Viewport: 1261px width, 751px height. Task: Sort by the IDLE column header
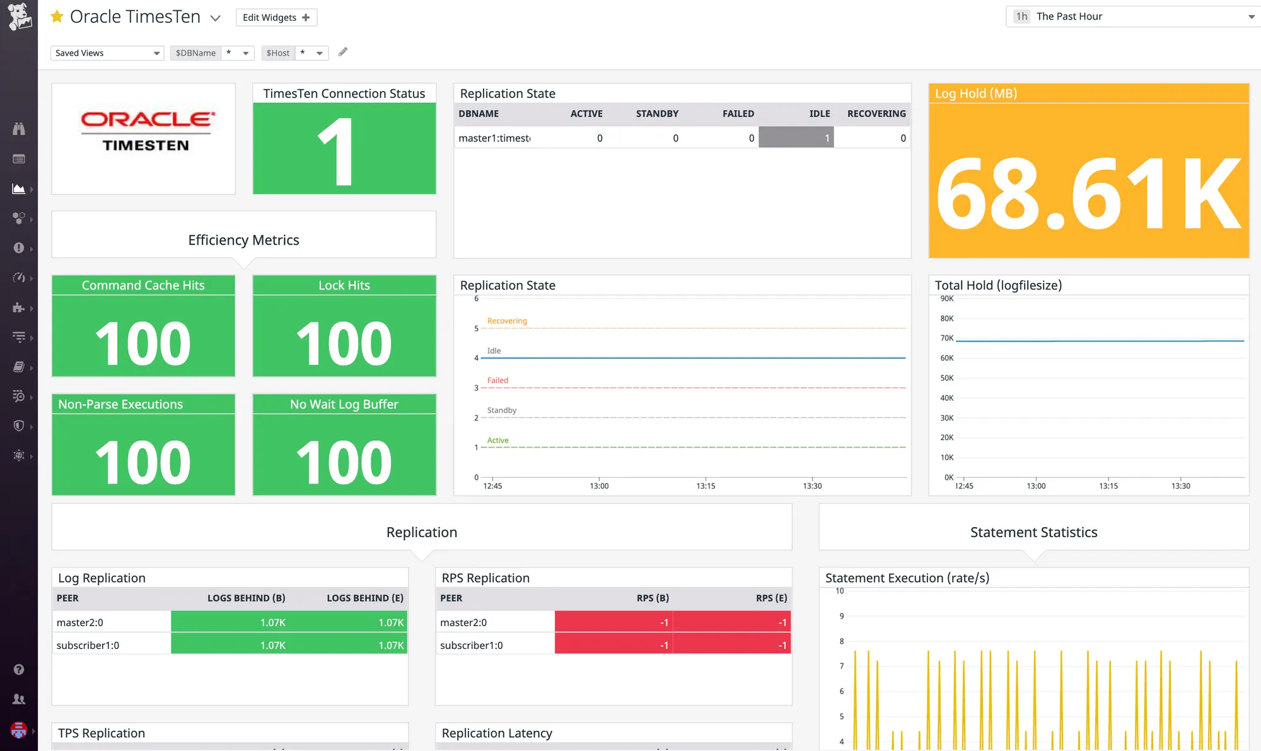(x=820, y=114)
